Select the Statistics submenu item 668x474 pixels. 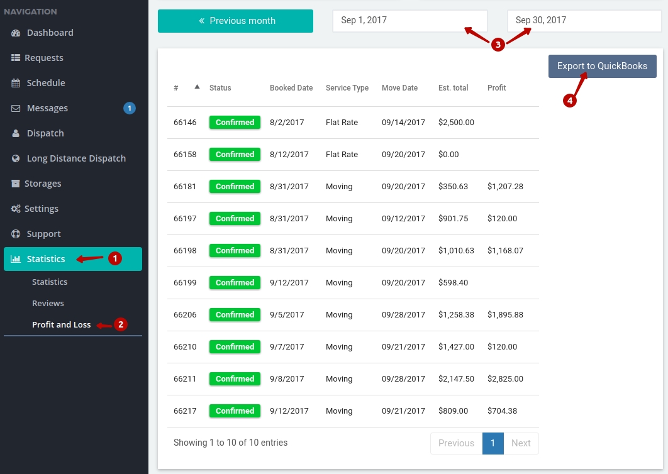tap(50, 282)
